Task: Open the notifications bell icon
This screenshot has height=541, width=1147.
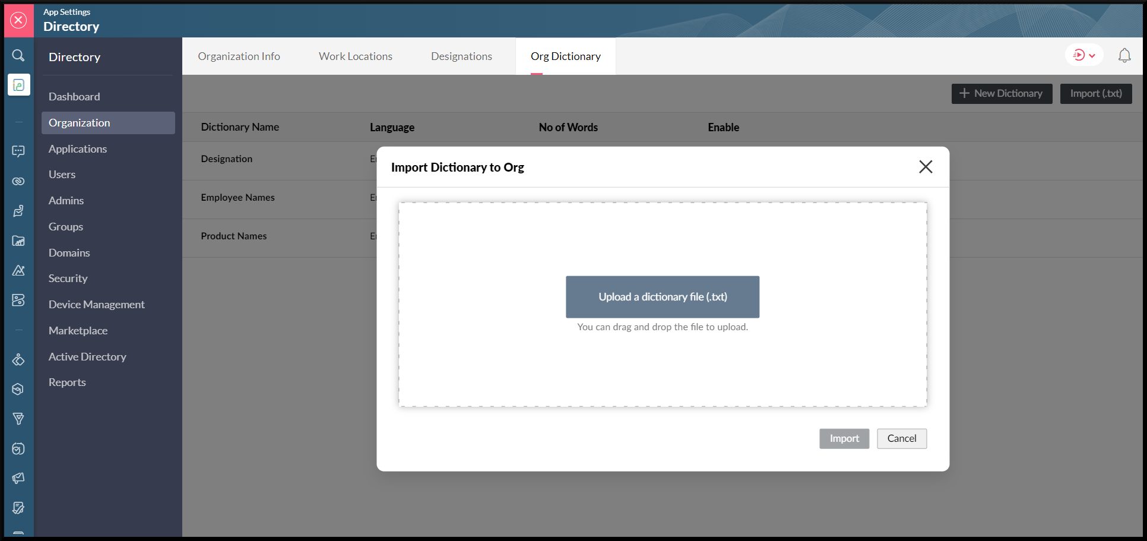Action: pyautogui.click(x=1124, y=55)
